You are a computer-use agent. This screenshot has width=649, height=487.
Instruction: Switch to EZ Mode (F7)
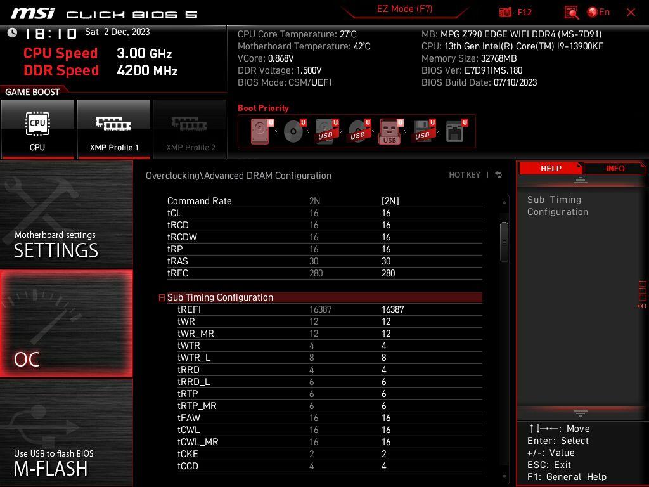[404, 9]
